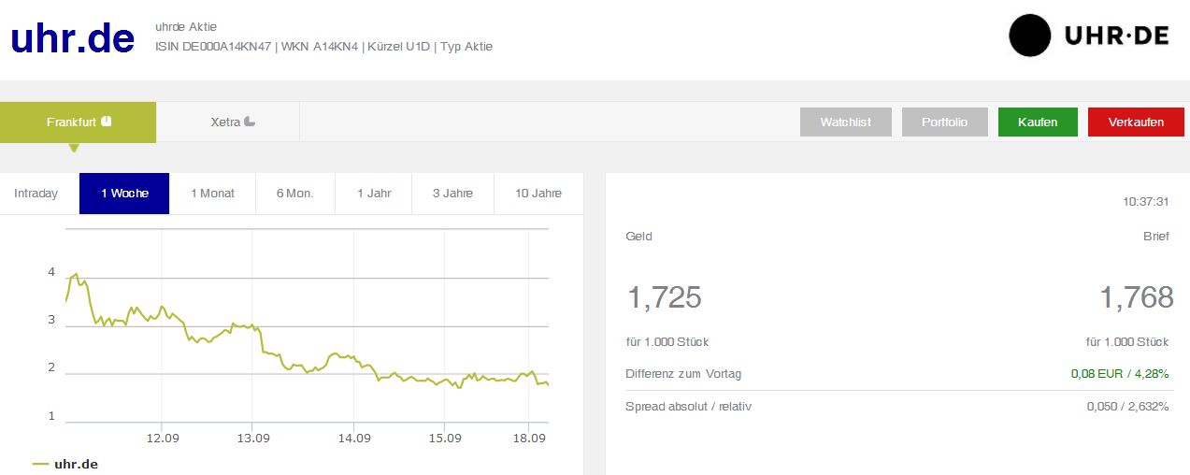The width and height of the screenshot is (1190, 475).
Task: Click the clock icon beside Frankfurt
Action: tap(107, 122)
